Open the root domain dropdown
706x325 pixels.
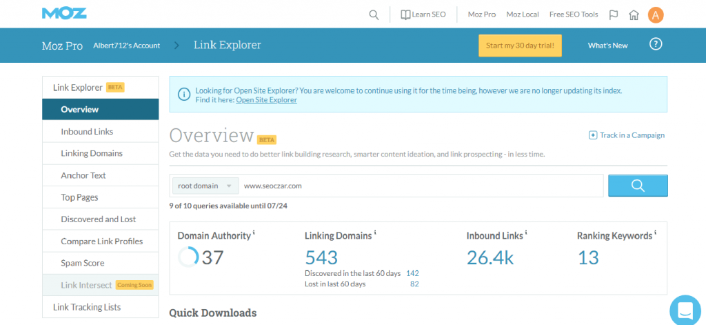[205, 186]
